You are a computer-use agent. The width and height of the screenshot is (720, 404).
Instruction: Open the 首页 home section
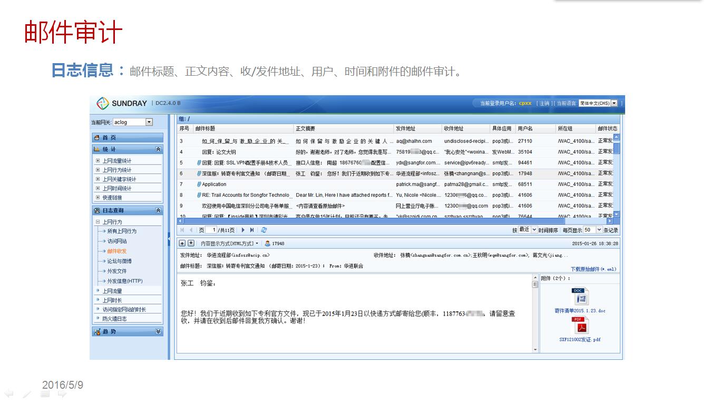pyautogui.click(x=127, y=137)
